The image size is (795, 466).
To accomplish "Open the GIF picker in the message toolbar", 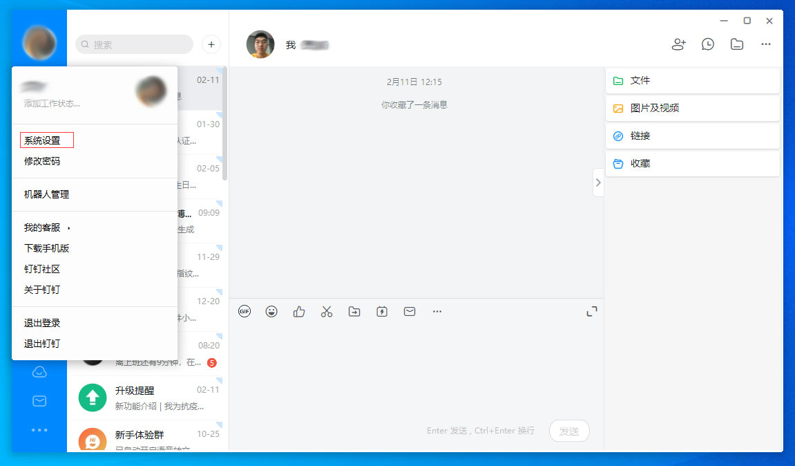I will pyautogui.click(x=243, y=311).
